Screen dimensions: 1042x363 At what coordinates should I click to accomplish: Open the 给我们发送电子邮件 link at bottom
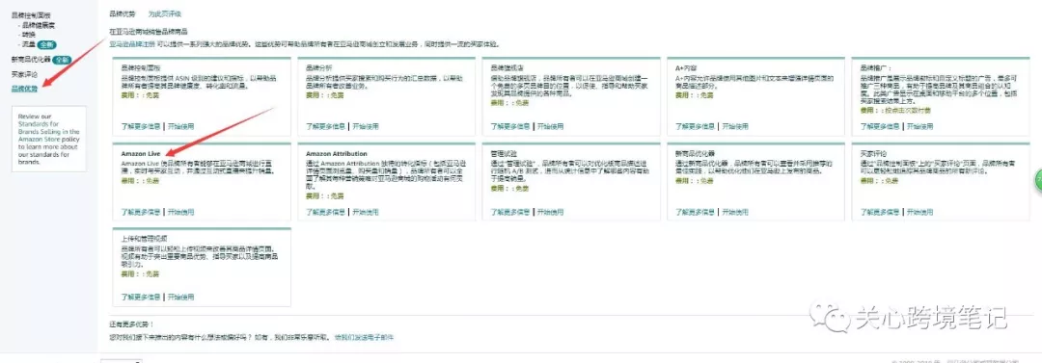pyautogui.click(x=365, y=338)
